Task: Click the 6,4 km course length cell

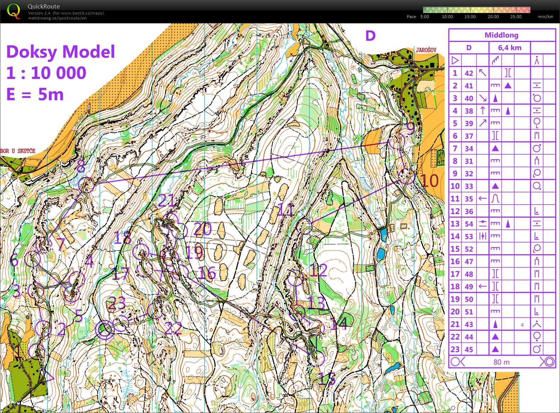Action: pyautogui.click(x=510, y=48)
